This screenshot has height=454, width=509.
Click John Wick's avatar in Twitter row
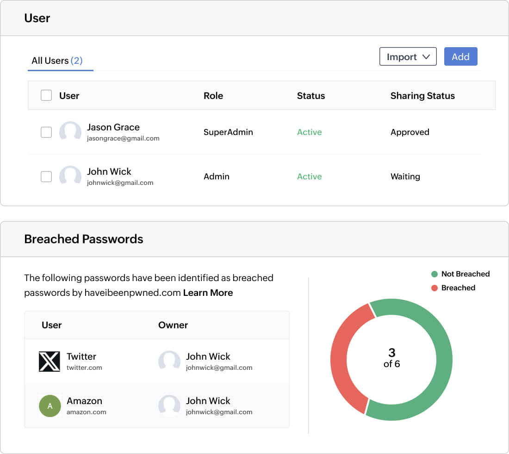click(x=169, y=361)
